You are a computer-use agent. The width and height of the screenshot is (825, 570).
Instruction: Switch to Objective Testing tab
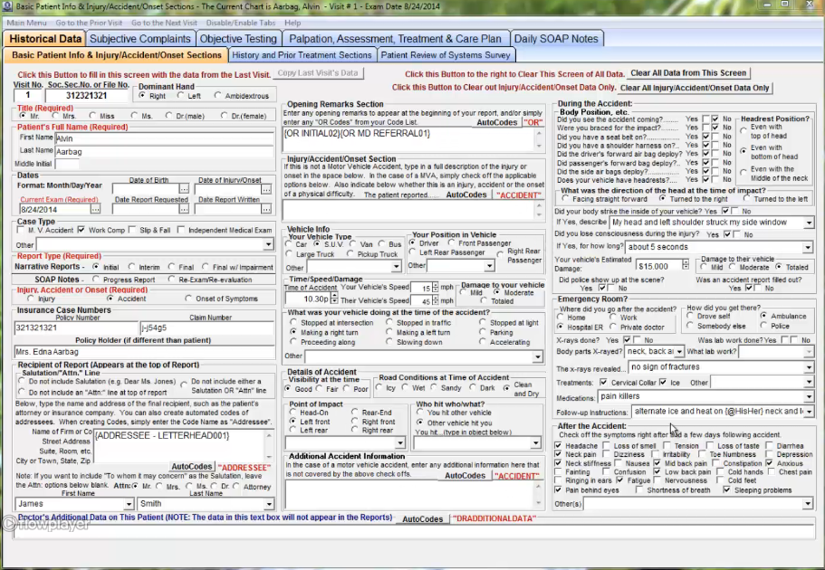pyautogui.click(x=238, y=38)
